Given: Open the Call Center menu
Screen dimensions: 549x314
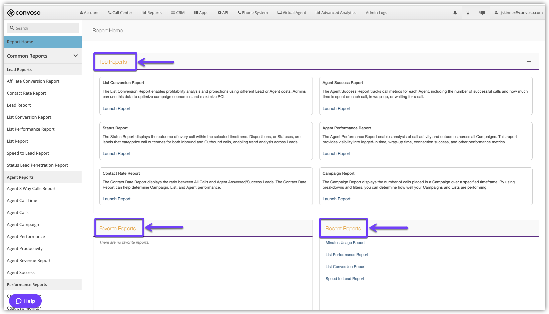Looking at the screenshot, I should tap(120, 13).
